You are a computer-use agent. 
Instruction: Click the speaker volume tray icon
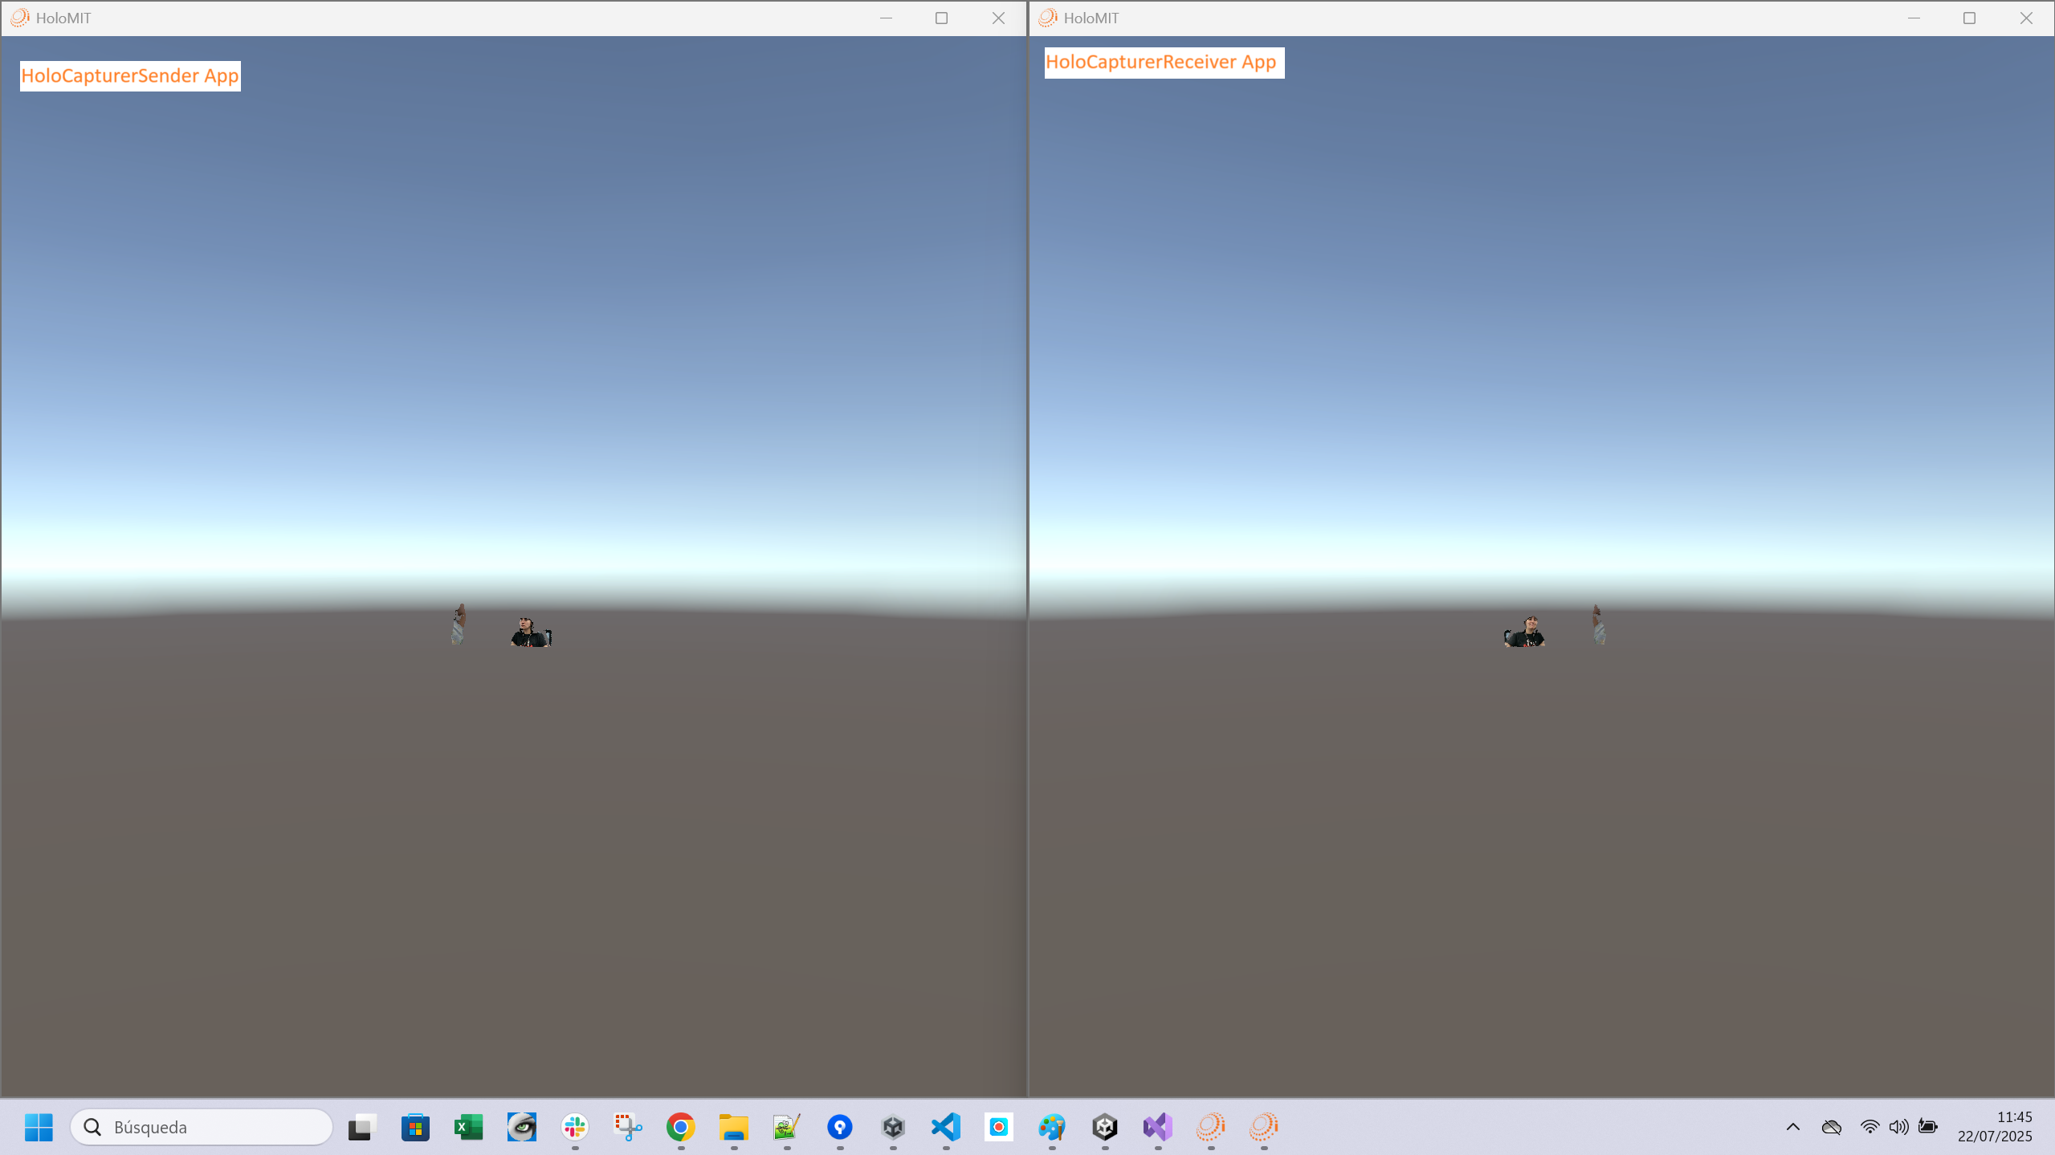click(x=1898, y=1127)
